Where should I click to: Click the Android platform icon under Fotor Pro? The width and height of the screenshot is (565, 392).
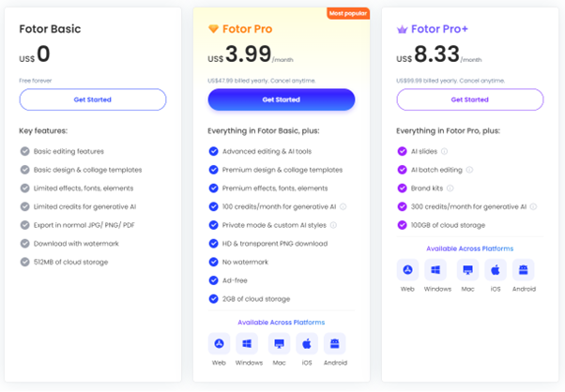pyautogui.click(x=335, y=343)
